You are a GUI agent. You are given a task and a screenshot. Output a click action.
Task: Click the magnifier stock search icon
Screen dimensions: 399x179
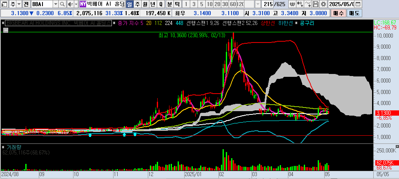pyautogui.click(x=62, y=4)
